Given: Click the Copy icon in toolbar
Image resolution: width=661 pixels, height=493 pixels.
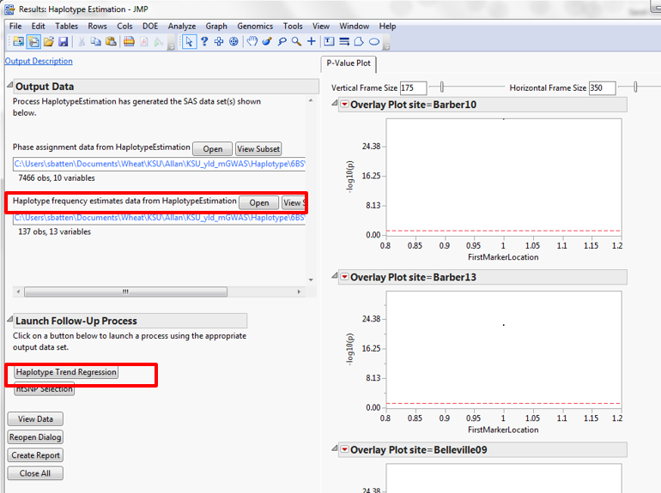Looking at the screenshot, I should pyautogui.click(x=96, y=41).
